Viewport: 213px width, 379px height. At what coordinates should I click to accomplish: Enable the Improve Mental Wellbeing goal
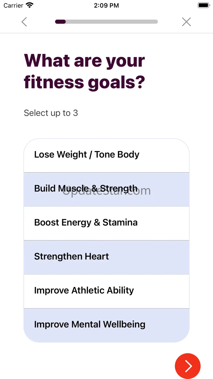tap(106, 325)
